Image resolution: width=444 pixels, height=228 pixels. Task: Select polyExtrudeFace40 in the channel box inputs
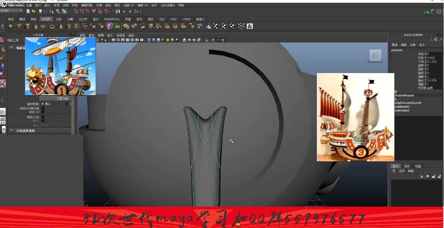pyautogui.click(x=407, y=103)
